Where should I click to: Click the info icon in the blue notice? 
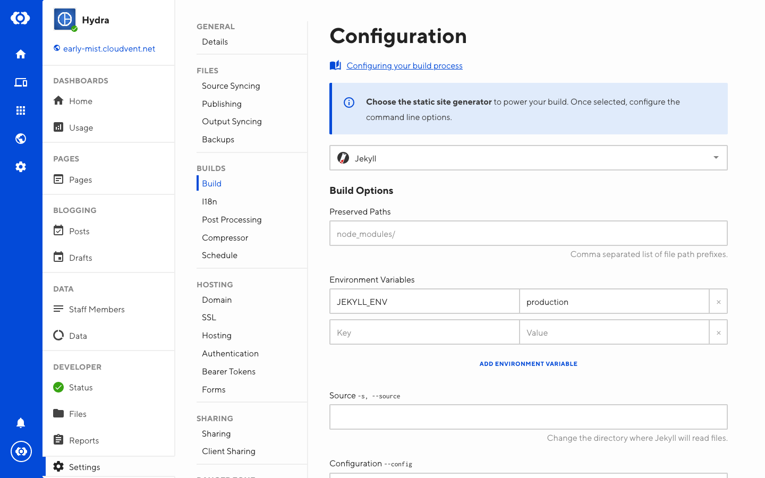point(349,103)
